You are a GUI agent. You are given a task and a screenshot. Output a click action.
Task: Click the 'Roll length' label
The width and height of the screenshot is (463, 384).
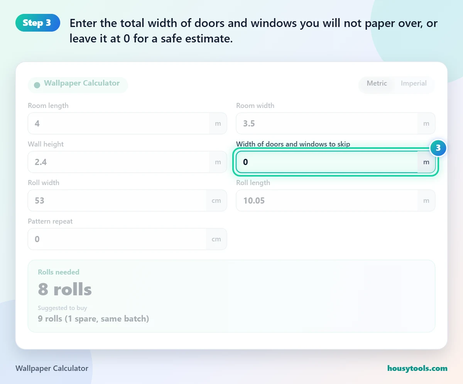tap(253, 183)
